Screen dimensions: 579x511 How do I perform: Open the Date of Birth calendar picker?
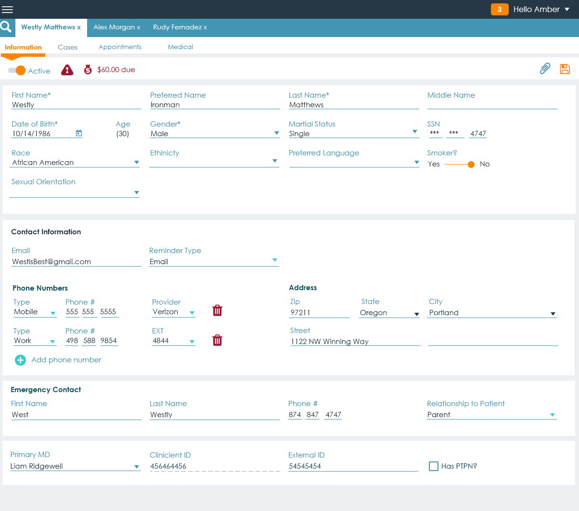79,133
